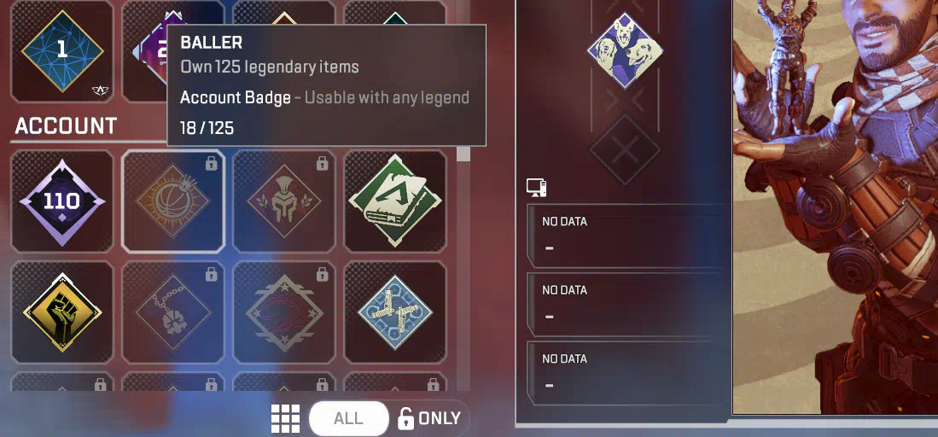This screenshot has height=437, width=938.
Task: Open the first NO DATA tracker slot
Action: [627, 236]
